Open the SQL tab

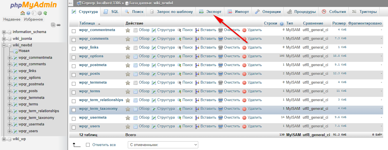coord(111,12)
